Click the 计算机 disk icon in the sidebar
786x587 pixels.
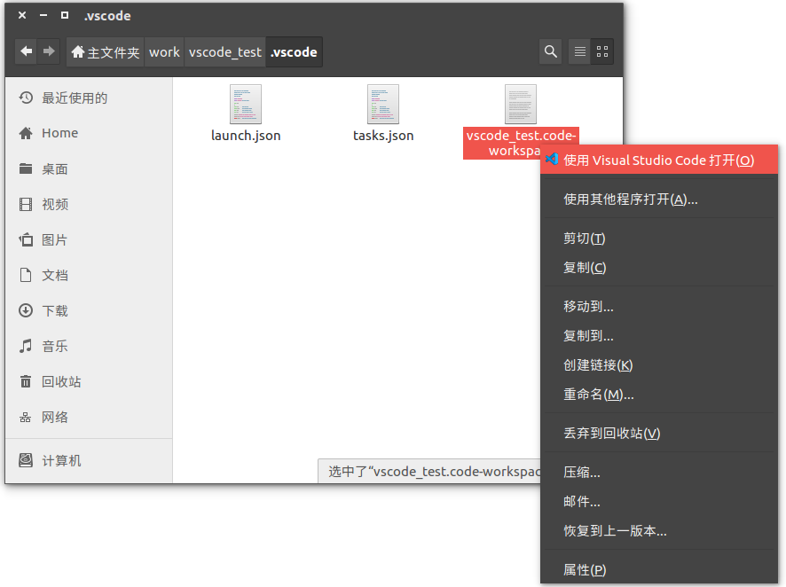click(26, 460)
